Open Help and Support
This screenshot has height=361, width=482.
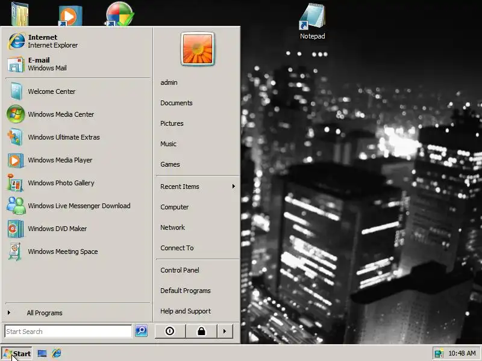click(x=186, y=311)
